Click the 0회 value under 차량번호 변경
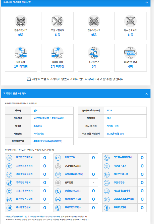The width and height of the screenshot is (154, 224). tap(130, 66)
